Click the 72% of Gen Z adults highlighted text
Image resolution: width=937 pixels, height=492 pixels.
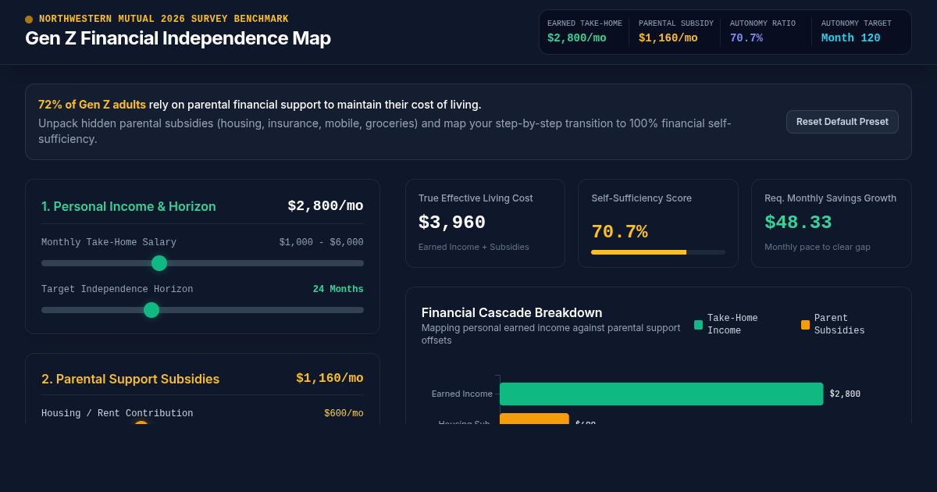92,105
